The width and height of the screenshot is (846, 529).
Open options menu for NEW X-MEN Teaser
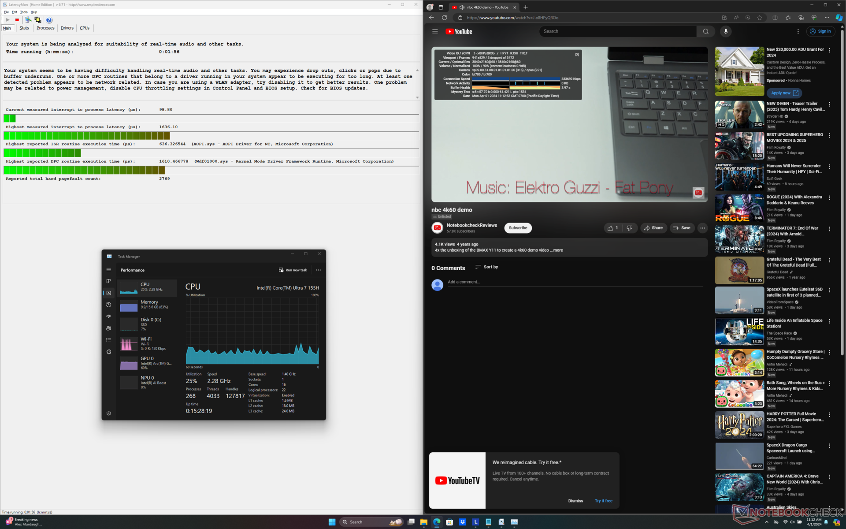829,104
